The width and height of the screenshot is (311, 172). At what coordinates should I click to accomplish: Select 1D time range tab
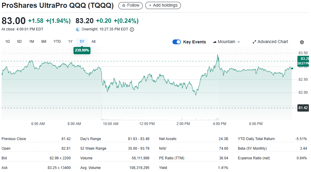point(8,42)
